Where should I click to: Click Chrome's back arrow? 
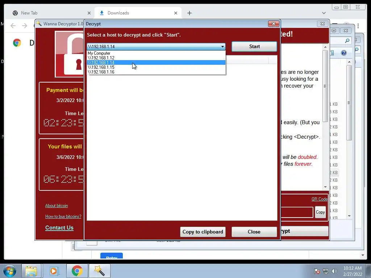(13, 26)
